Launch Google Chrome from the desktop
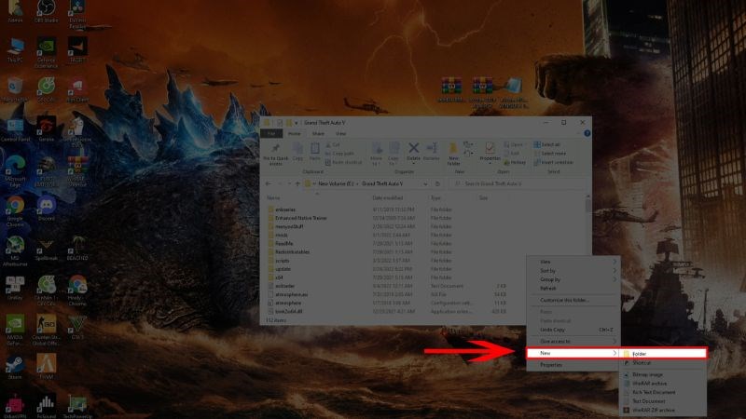746x419 pixels. 15,211
